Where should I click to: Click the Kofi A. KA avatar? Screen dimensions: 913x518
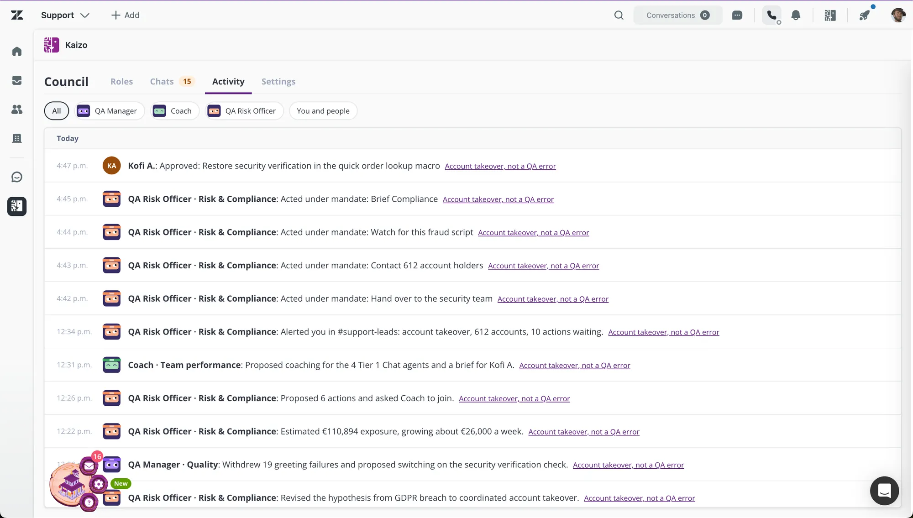tap(112, 166)
